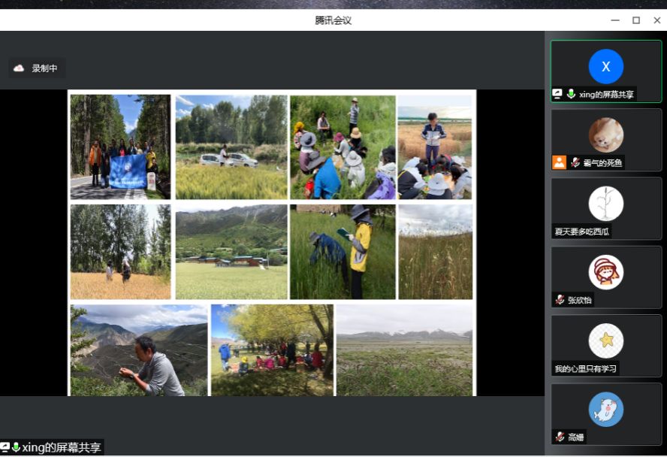This screenshot has height=457, width=667.
Task: Click the photo of a man in gray examining a plant
Action: 139,350
